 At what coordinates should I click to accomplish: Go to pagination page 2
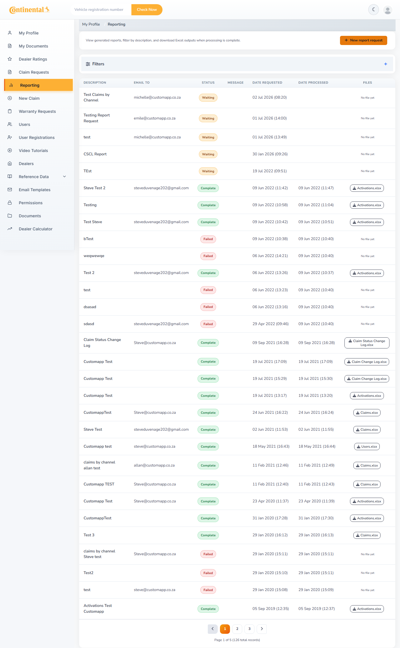[237, 629]
